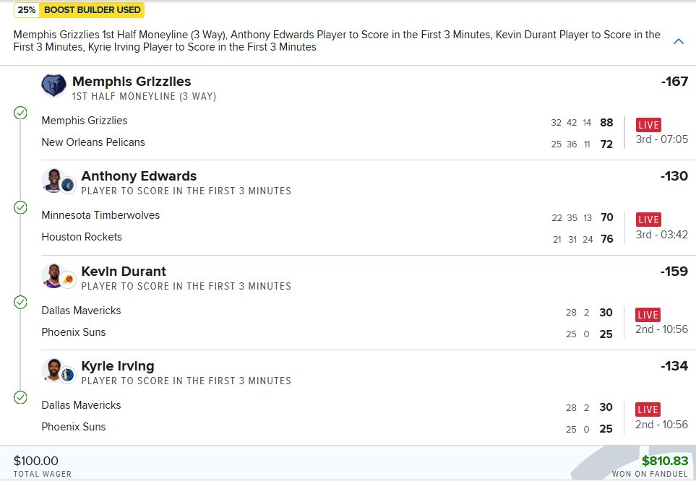Click Kyrie Irving 'PLAYER TO SCORE IN THE FIRST 3 MINUTES'
Image resolution: width=696 pixels, height=481 pixels.
[x=186, y=381]
